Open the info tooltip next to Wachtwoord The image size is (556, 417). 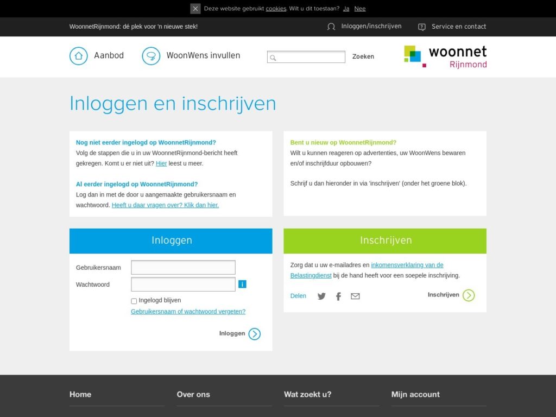(242, 284)
